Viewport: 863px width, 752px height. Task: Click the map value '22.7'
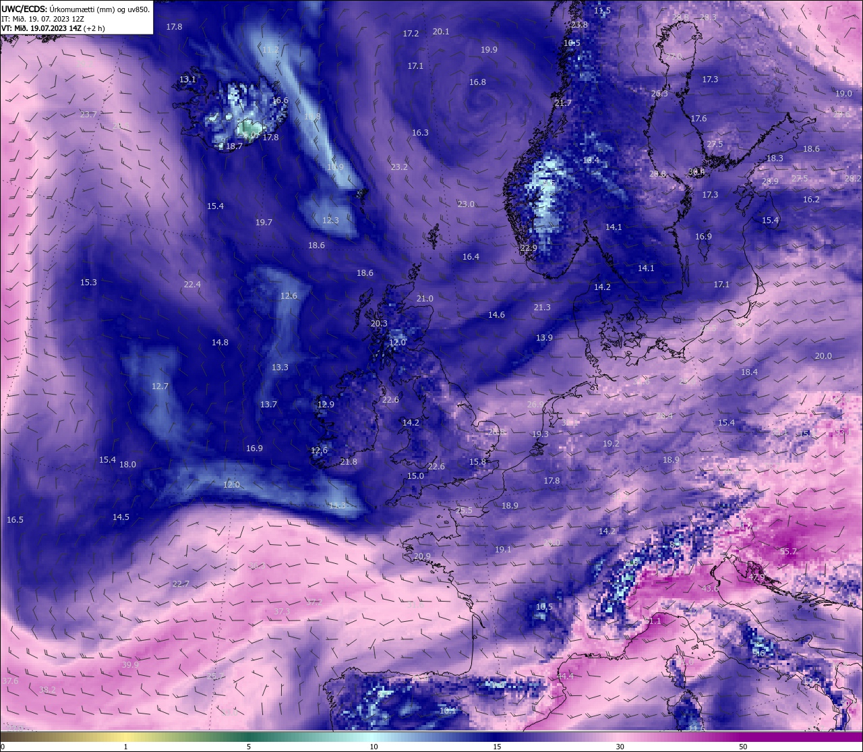181,583
